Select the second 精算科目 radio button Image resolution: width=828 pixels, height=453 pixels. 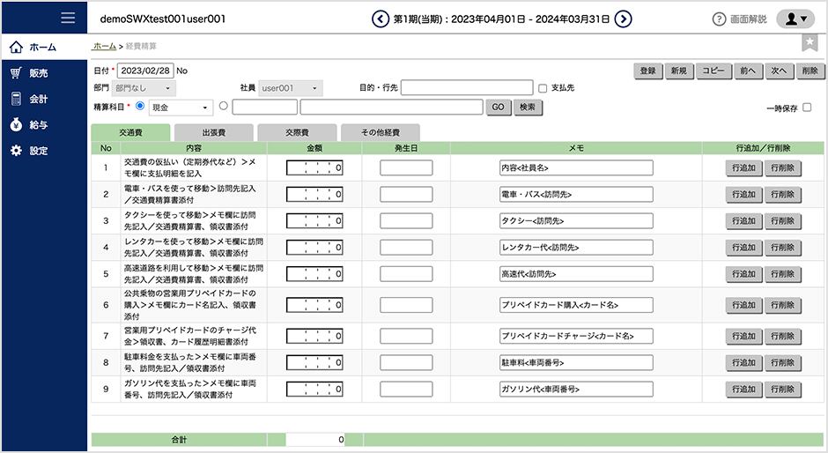tap(224, 106)
